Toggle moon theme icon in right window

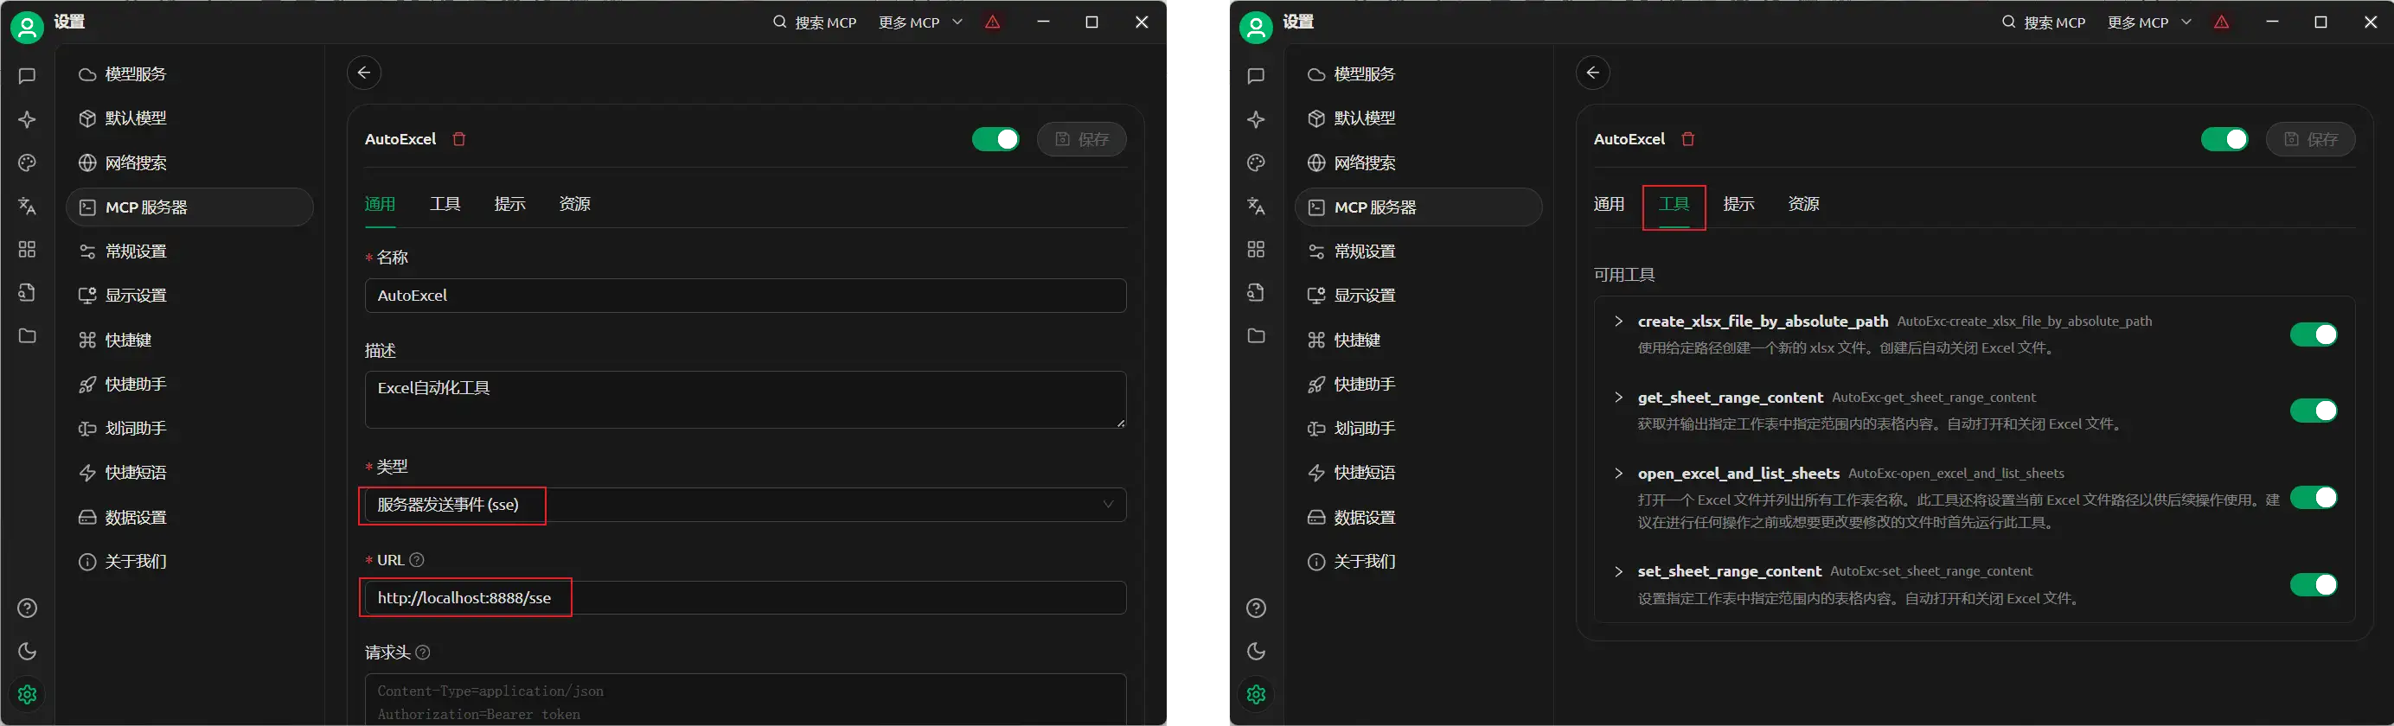1257,652
